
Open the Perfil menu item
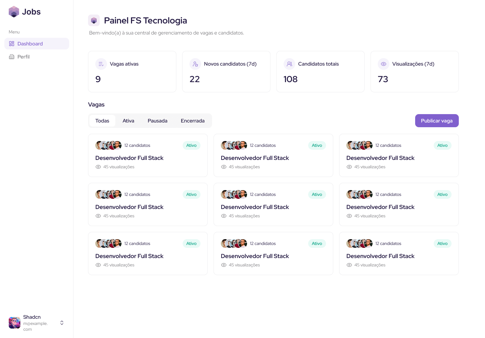tap(24, 57)
